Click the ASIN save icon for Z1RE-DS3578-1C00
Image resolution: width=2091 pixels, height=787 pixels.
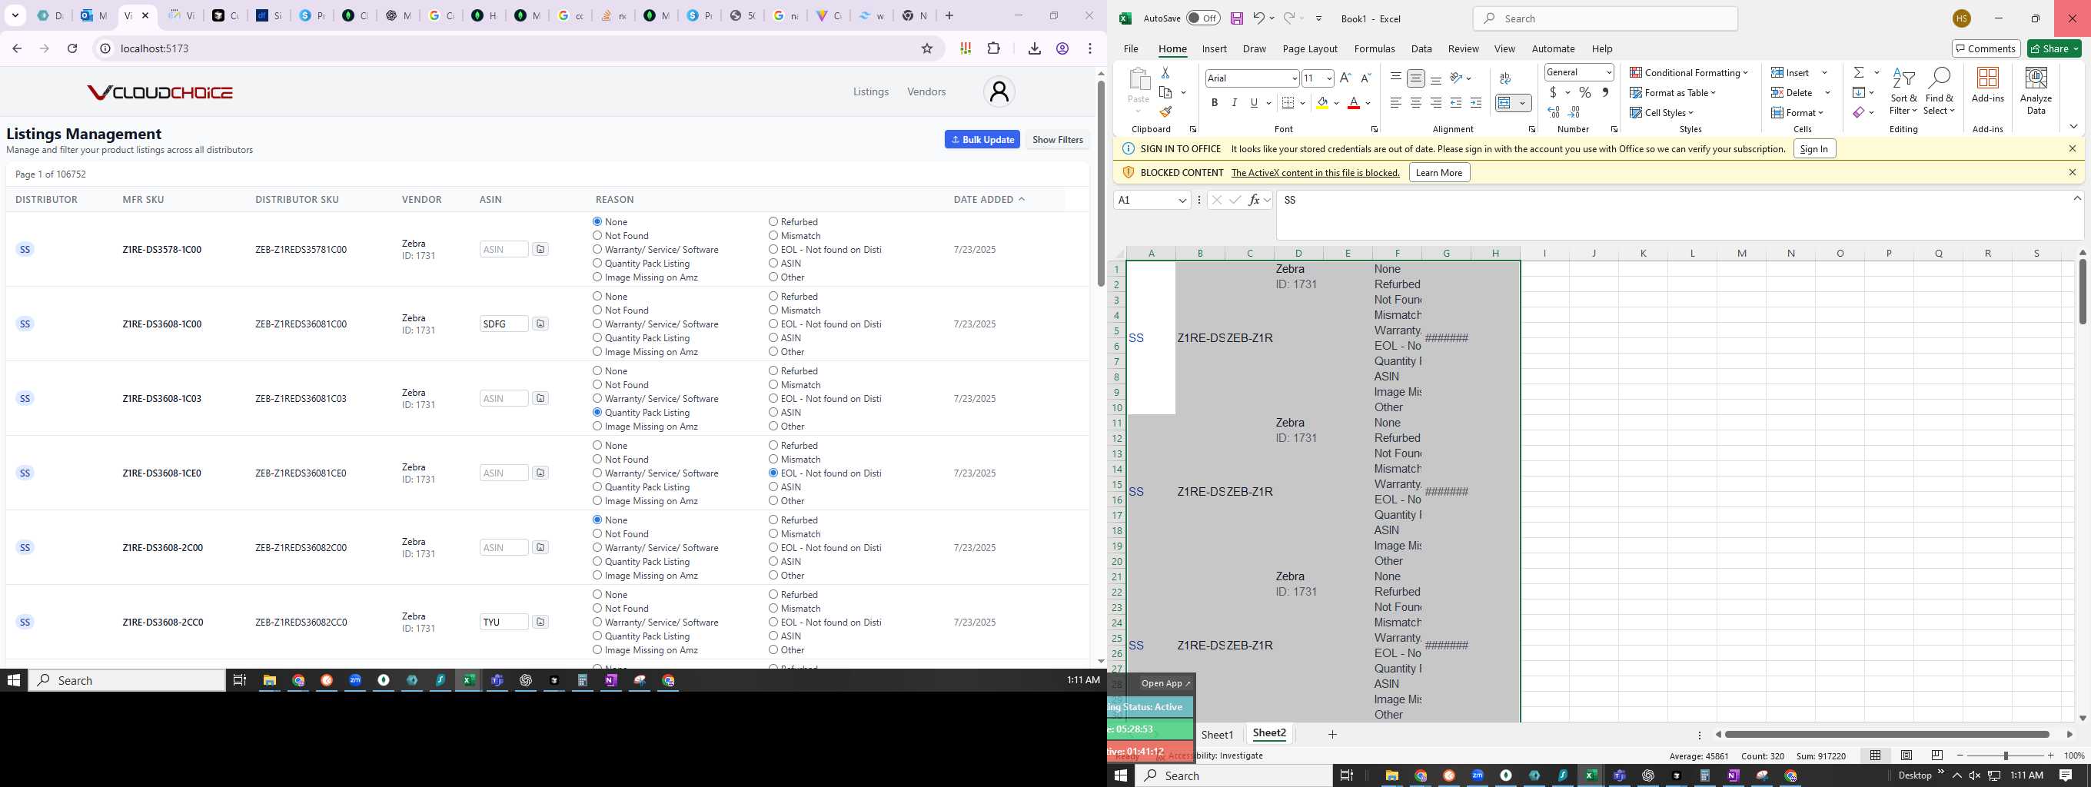click(540, 249)
